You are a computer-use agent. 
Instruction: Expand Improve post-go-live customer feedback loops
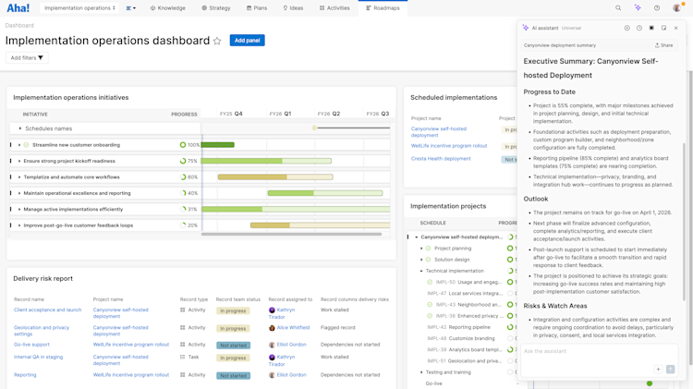[x=19, y=225]
